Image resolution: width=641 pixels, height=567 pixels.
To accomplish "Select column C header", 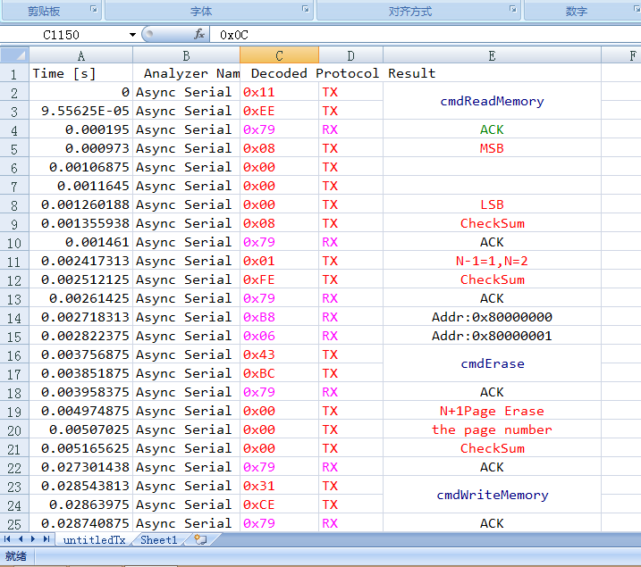I will [279, 55].
